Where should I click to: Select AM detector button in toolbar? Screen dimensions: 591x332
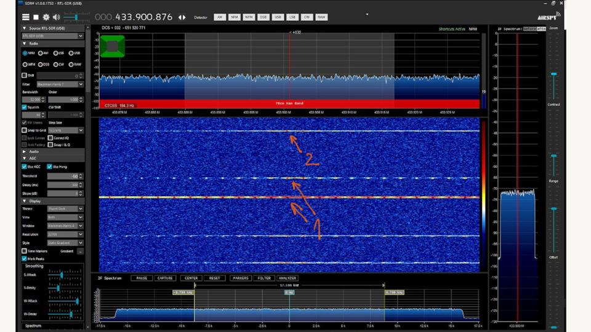click(220, 17)
